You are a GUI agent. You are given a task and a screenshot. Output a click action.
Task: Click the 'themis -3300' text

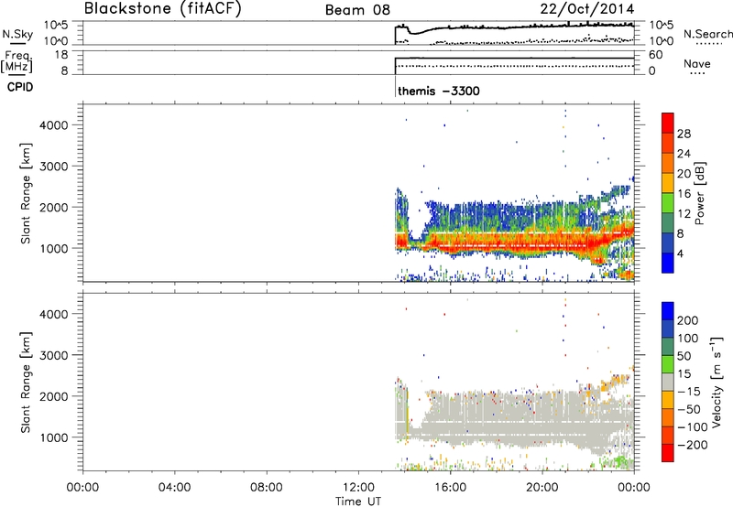tap(439, 91)
